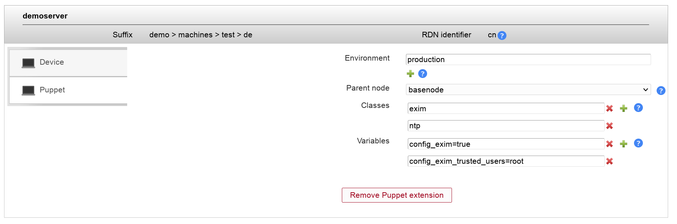Click into the ntp class field

coord(506,126)
